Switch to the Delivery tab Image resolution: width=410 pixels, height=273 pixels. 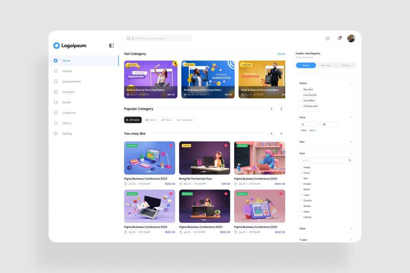pos(346,65)
